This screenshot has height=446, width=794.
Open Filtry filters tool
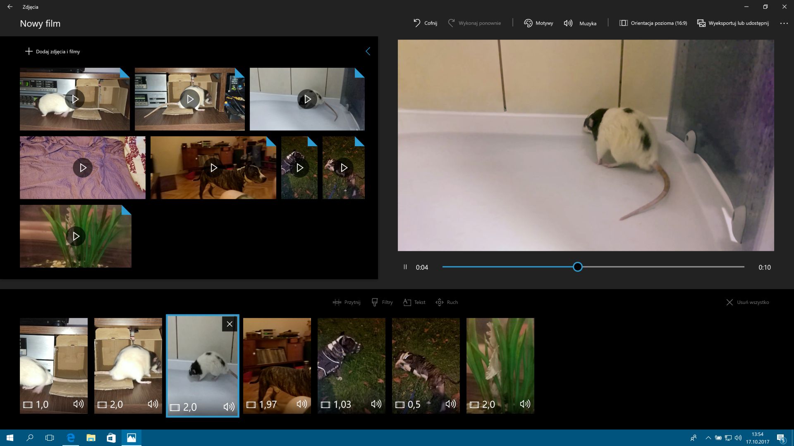[382, 302]
